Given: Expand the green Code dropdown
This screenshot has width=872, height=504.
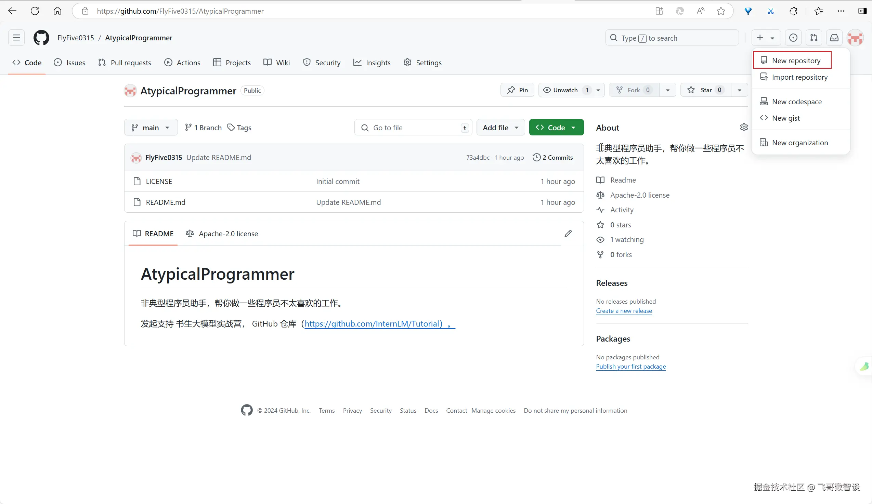Looking at the screenshot, I should pos(556,128).
